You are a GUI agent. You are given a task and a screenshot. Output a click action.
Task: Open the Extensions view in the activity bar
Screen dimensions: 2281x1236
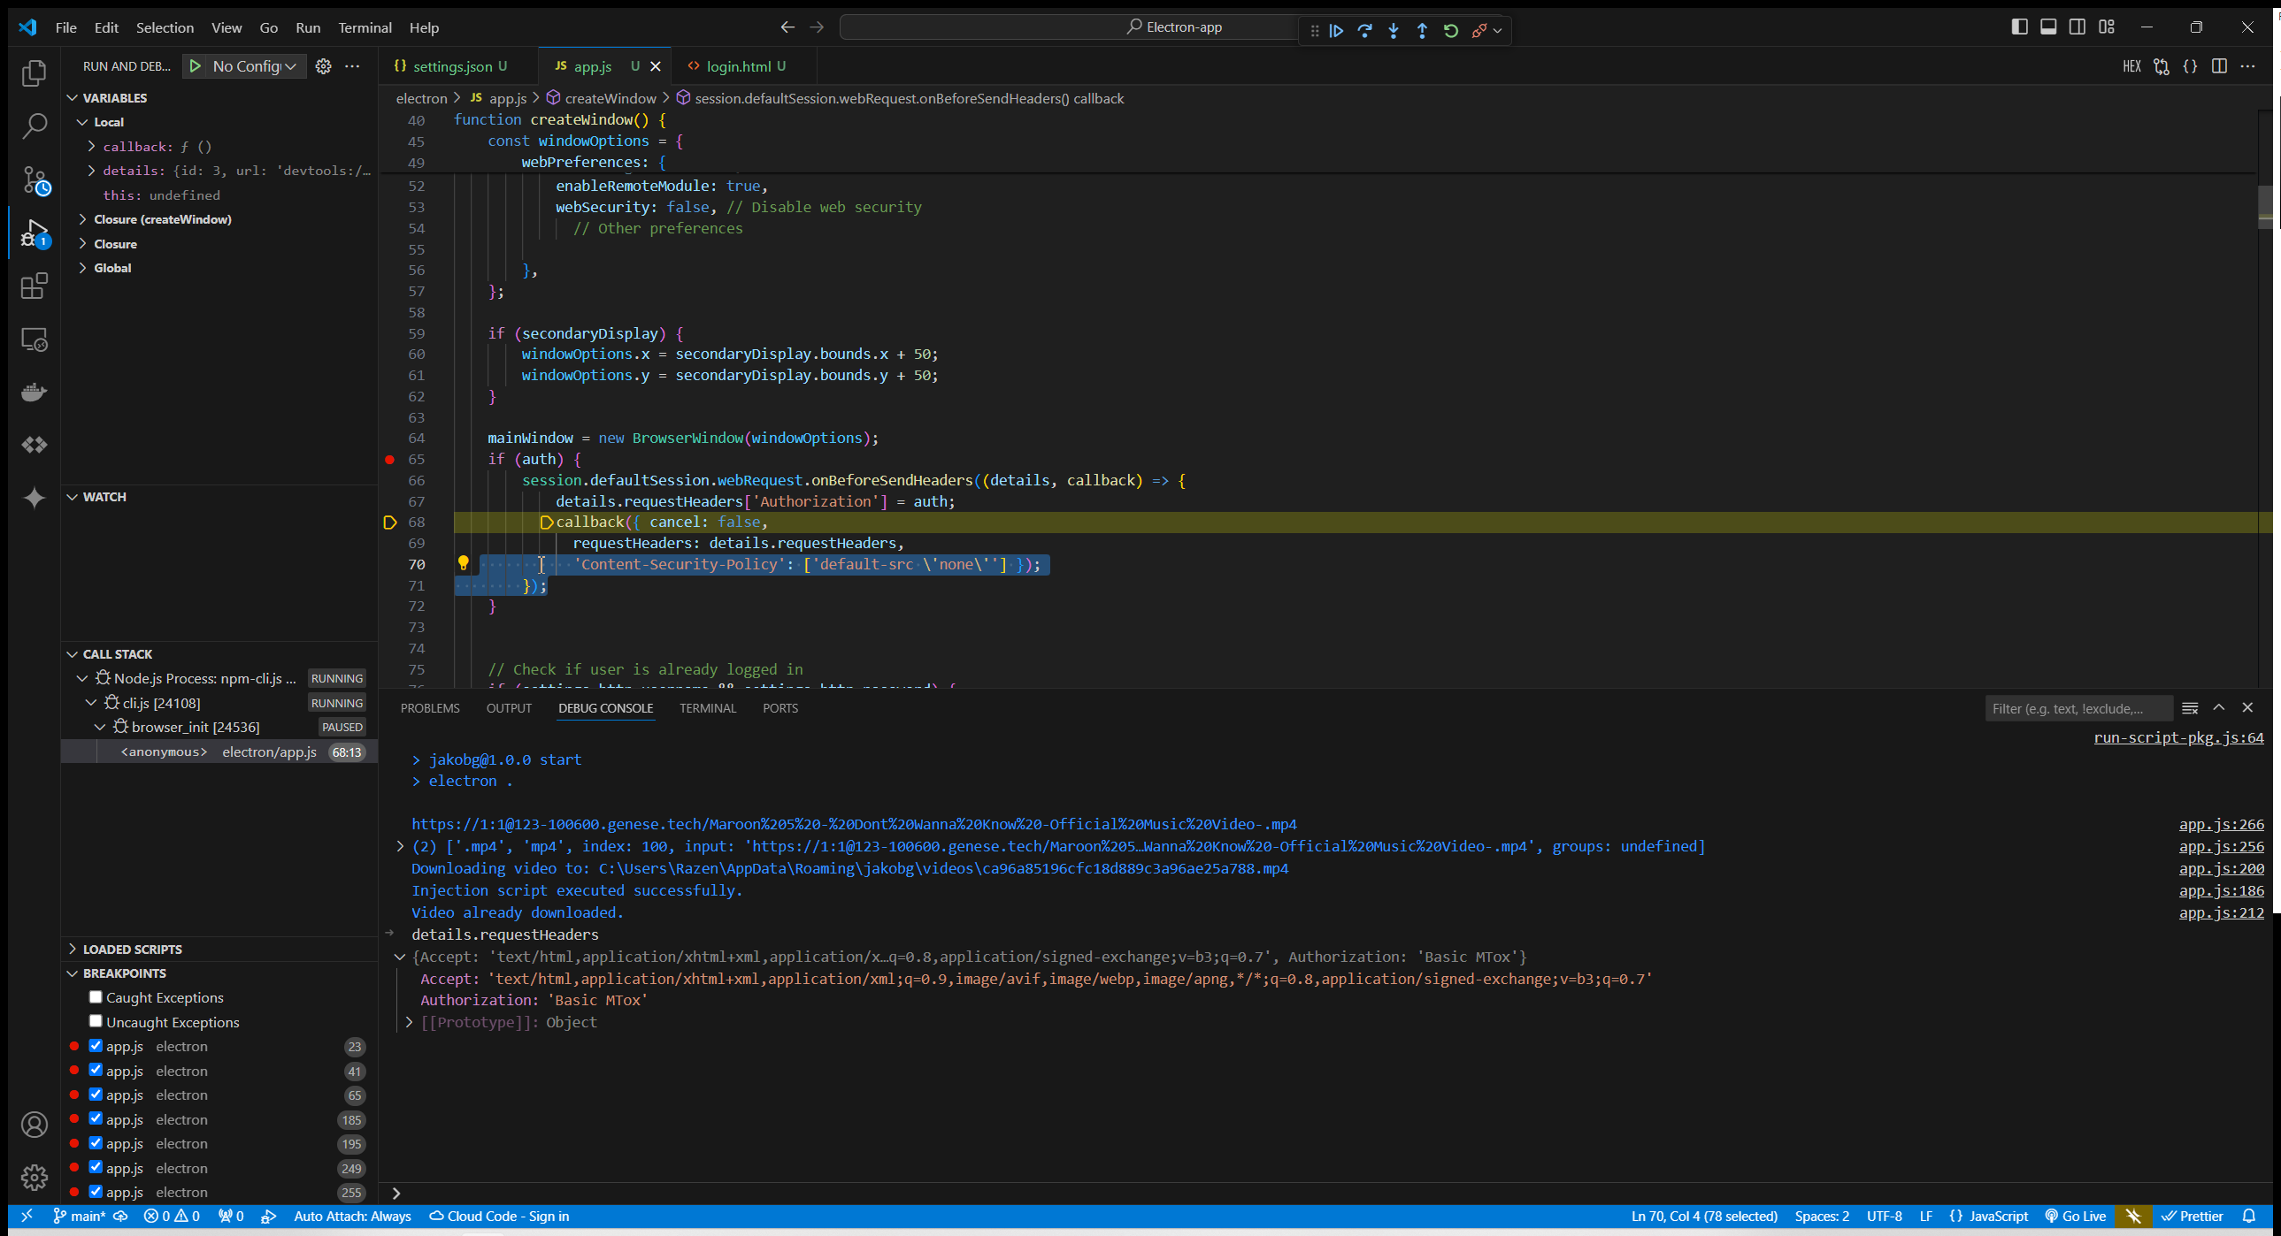coord(34,286)
